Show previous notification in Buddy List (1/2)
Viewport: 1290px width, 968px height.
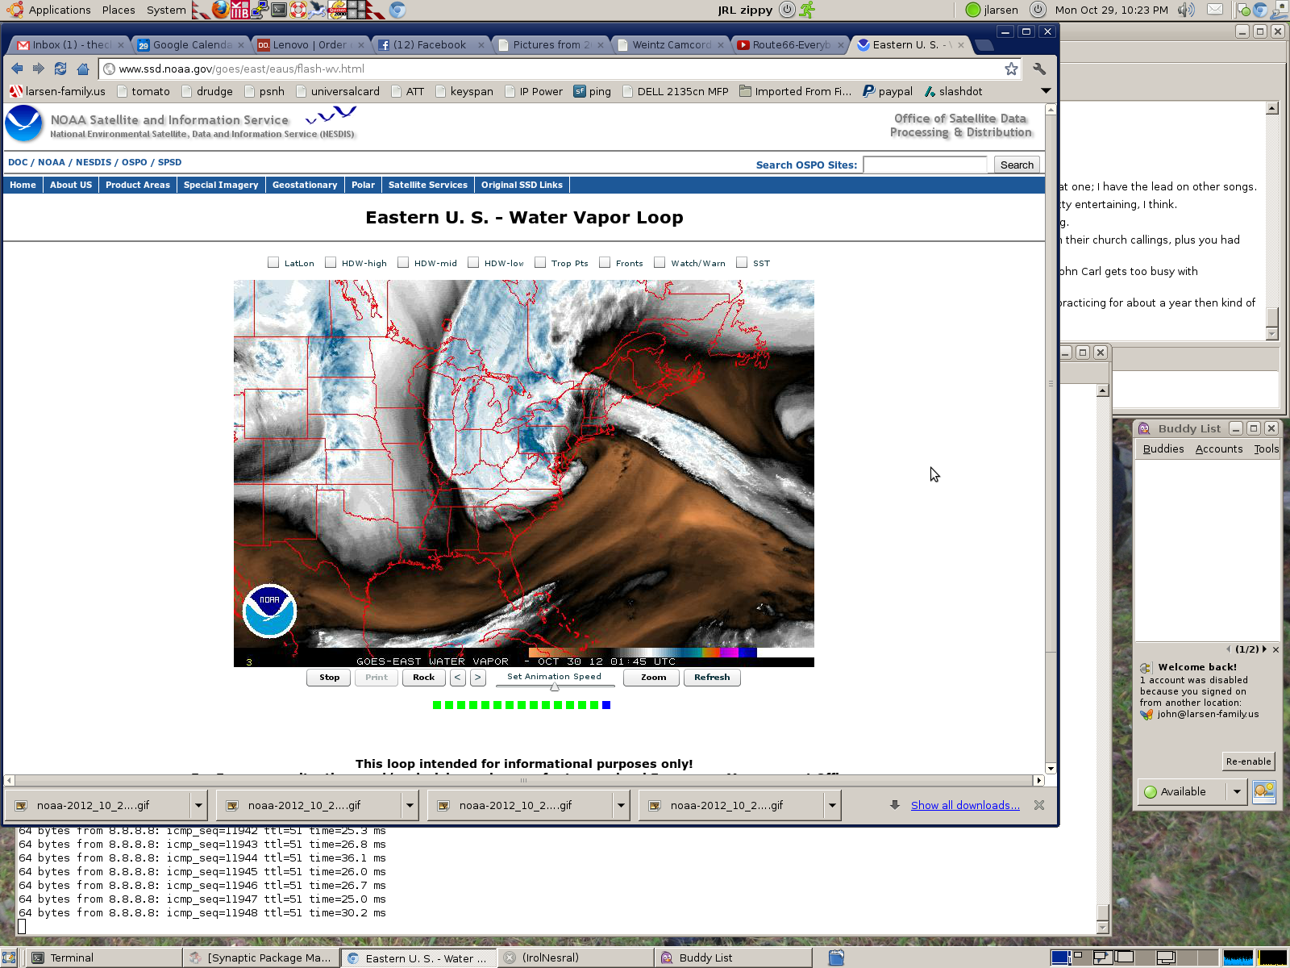(1229, 649)
